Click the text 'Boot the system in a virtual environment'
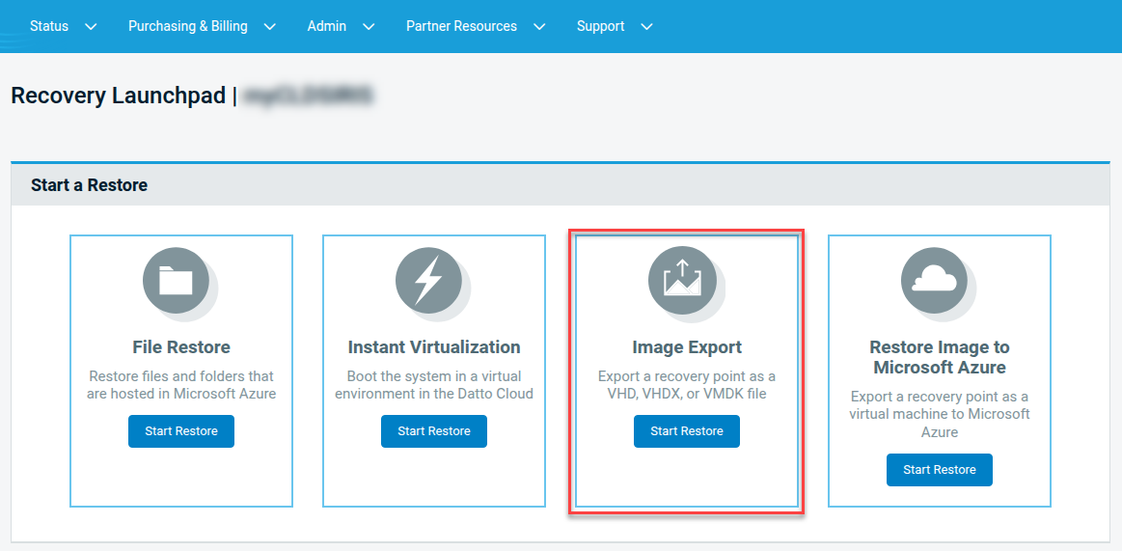The image size is (1122, 551). (x=434, y=385)
